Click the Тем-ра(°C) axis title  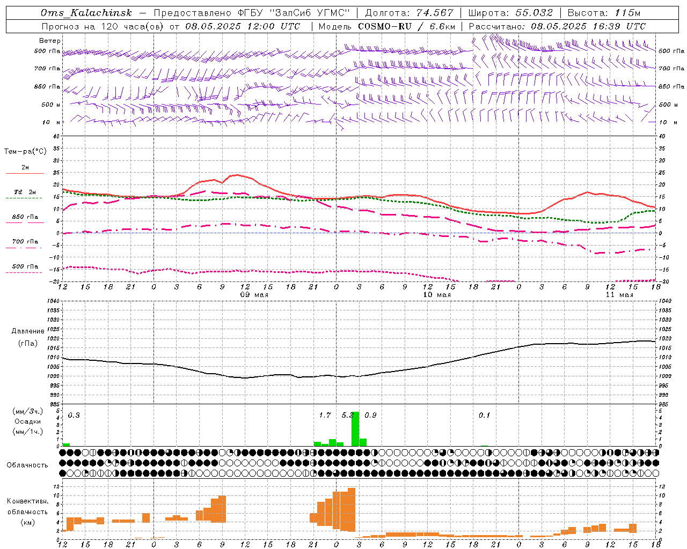tap(25, 152)
